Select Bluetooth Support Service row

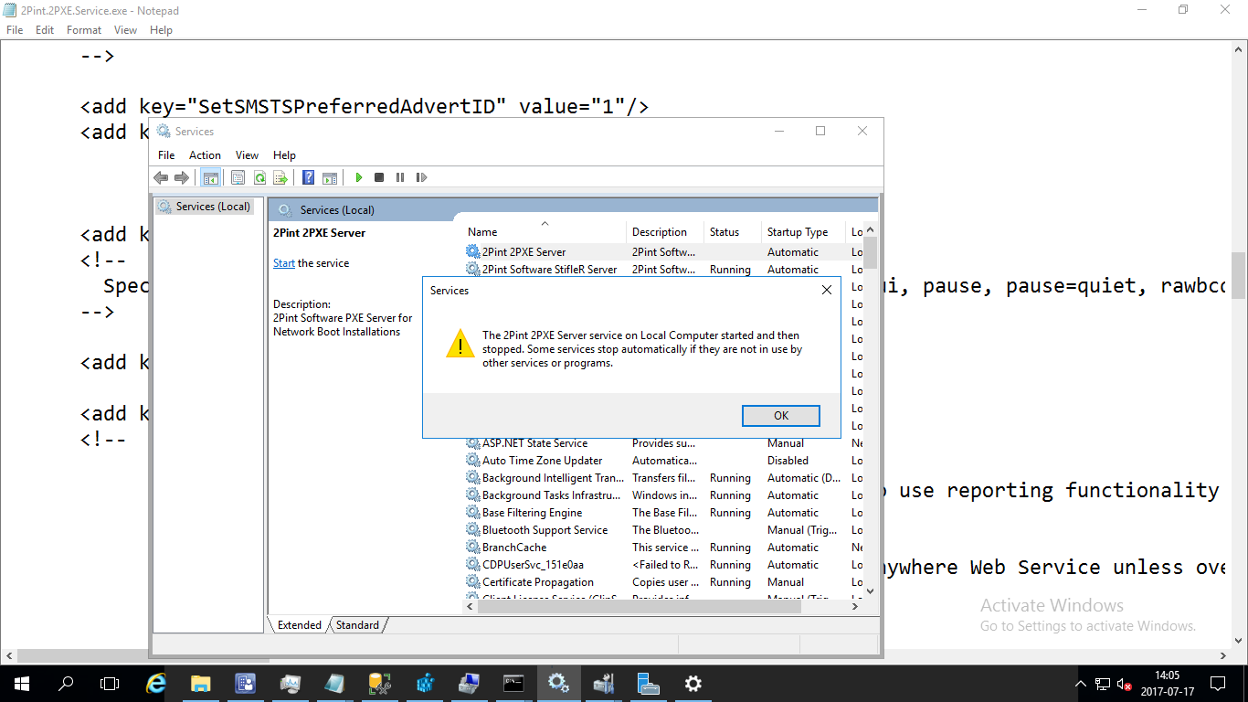[663, 530]
